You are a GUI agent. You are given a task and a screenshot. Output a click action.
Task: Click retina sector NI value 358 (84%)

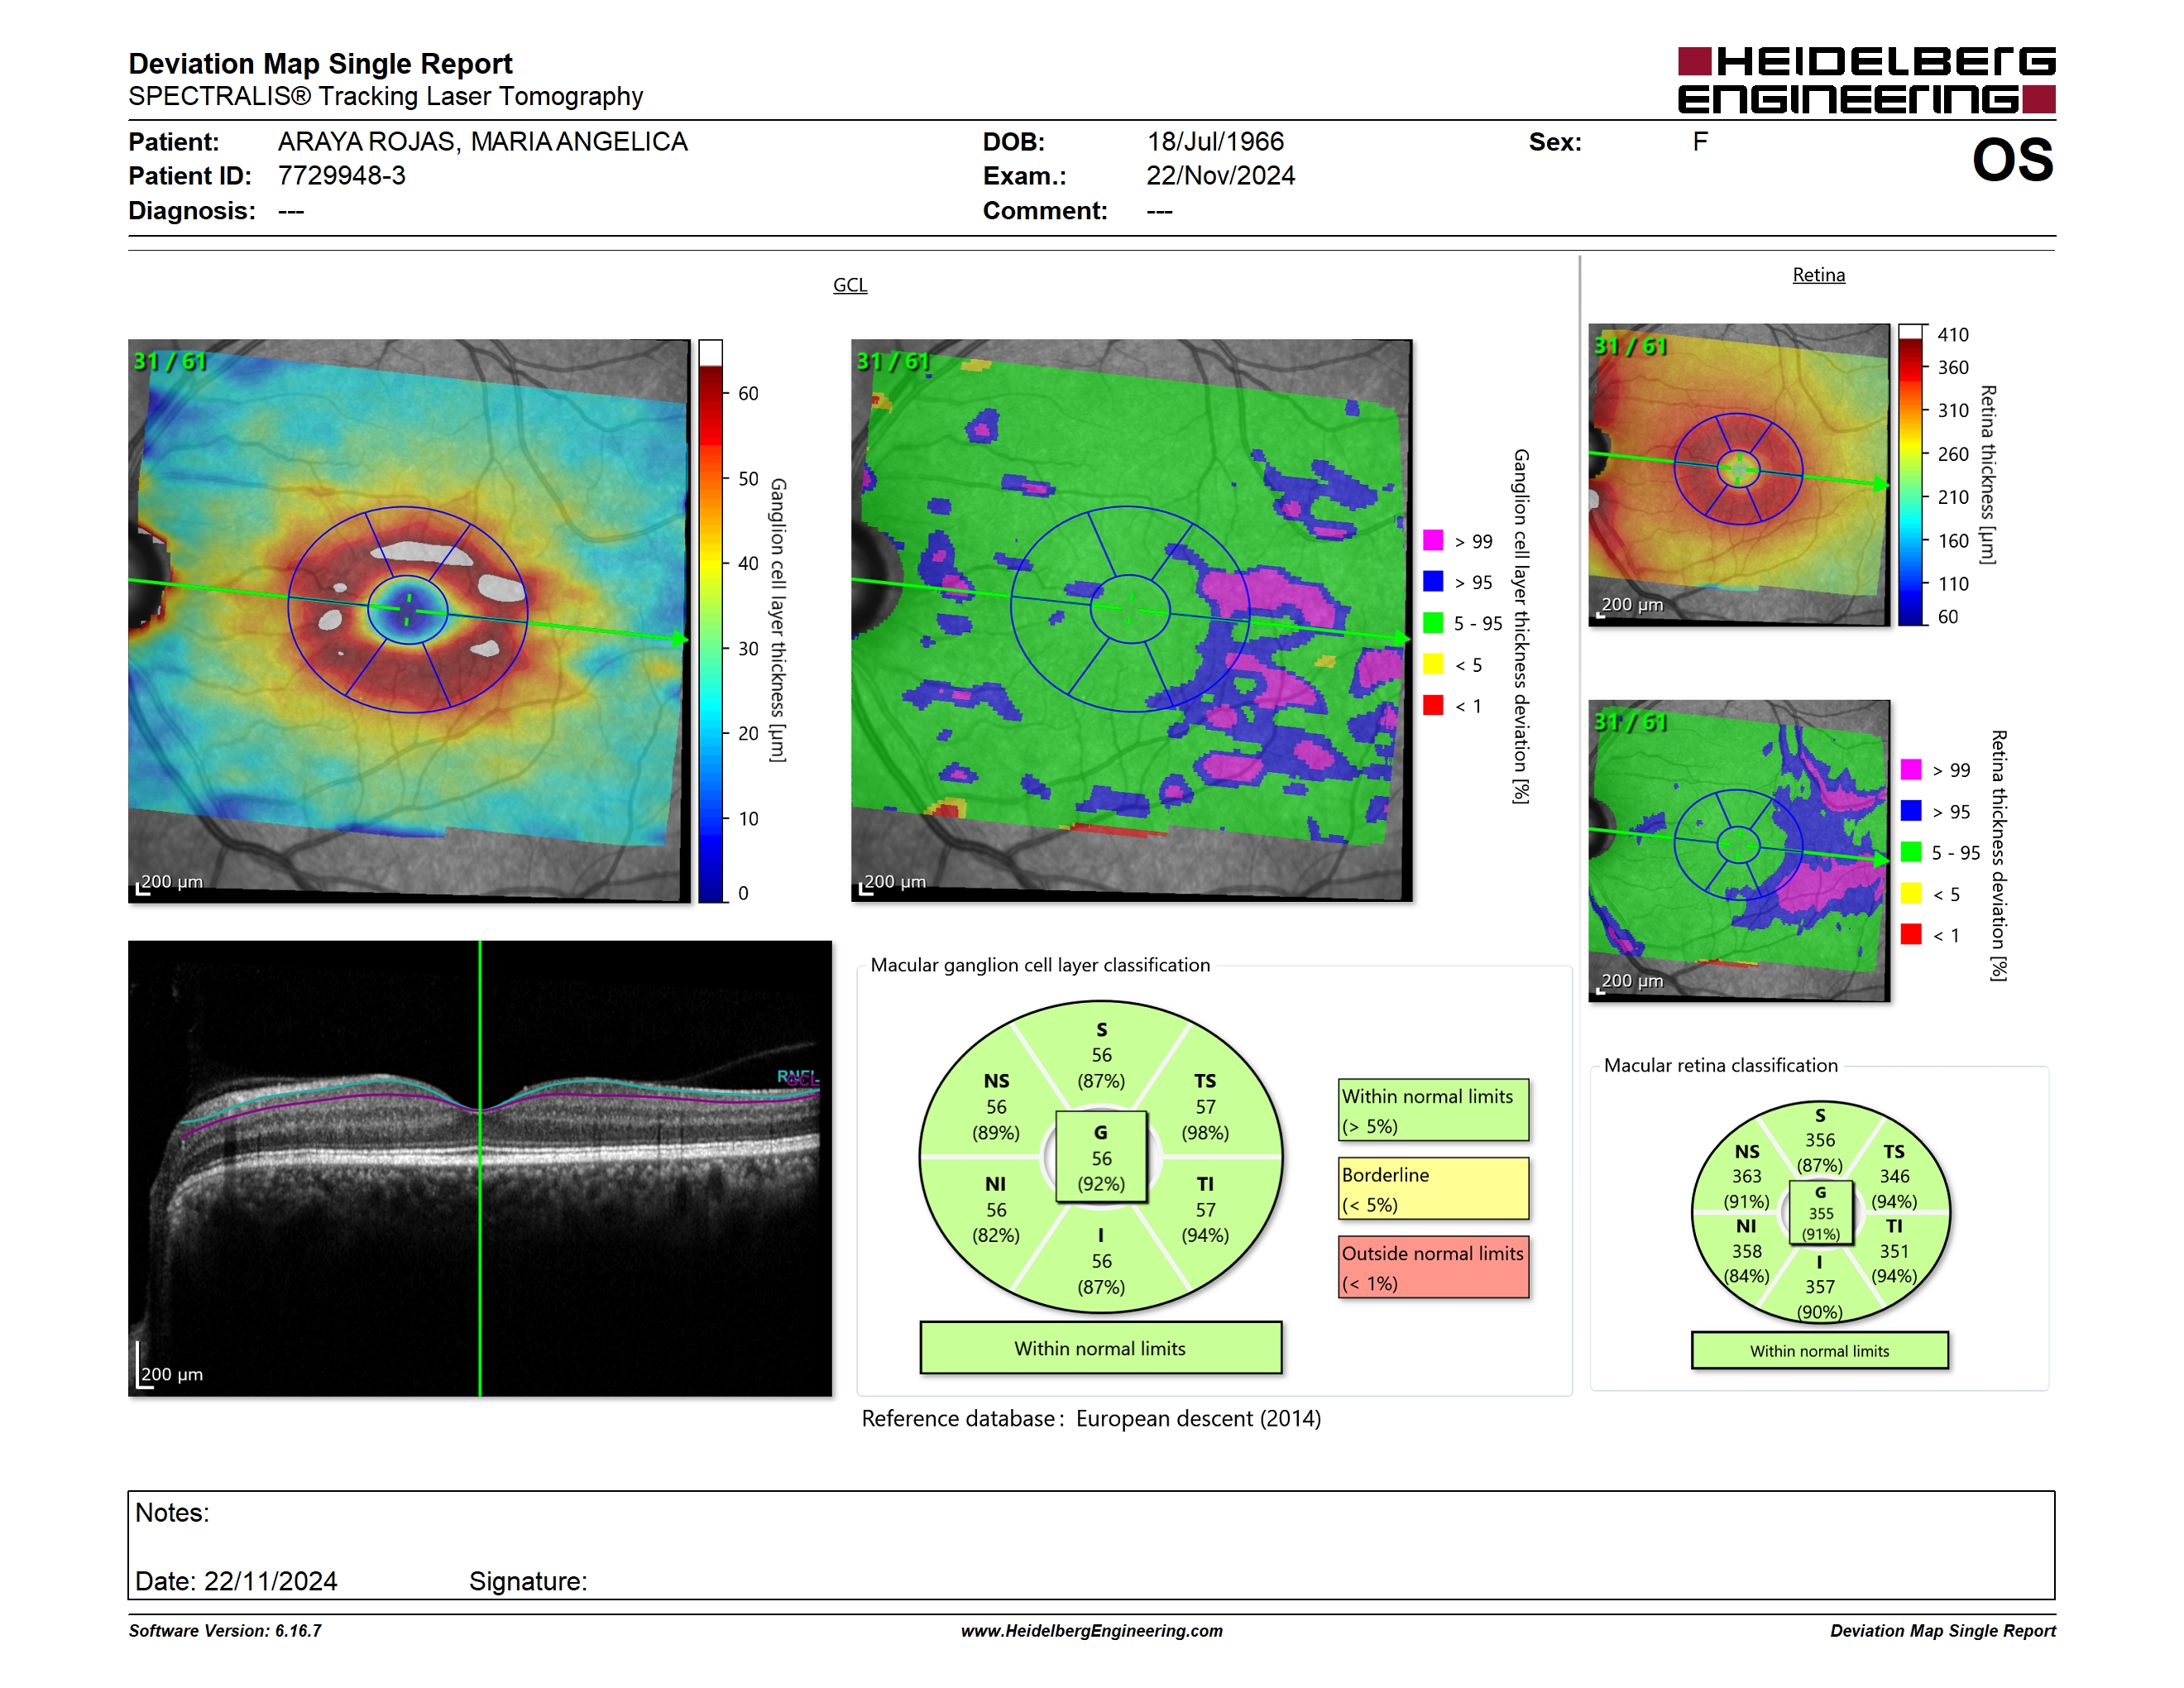click(x=1747, y=1264)
